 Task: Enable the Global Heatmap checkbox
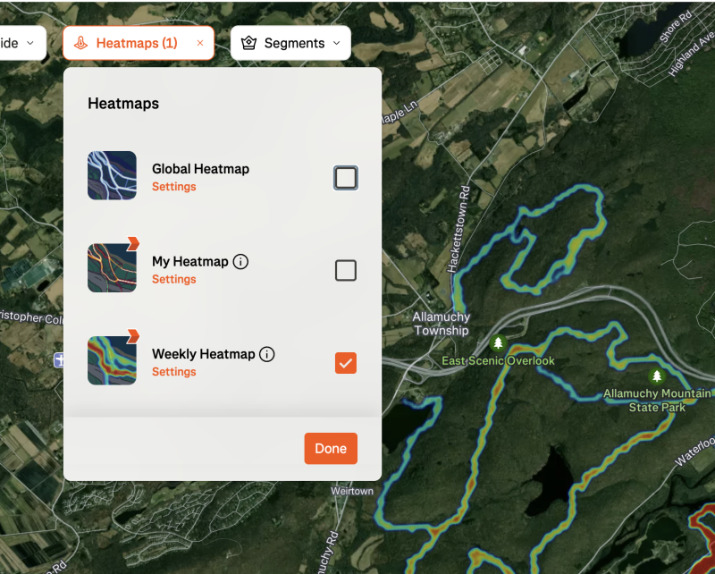[x=346, y=178]
